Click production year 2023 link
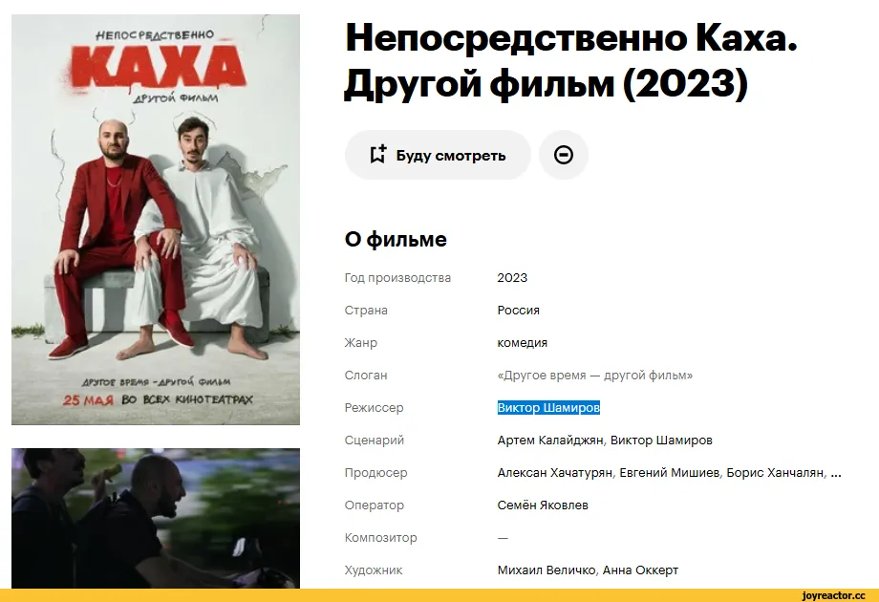 [512, 277]
